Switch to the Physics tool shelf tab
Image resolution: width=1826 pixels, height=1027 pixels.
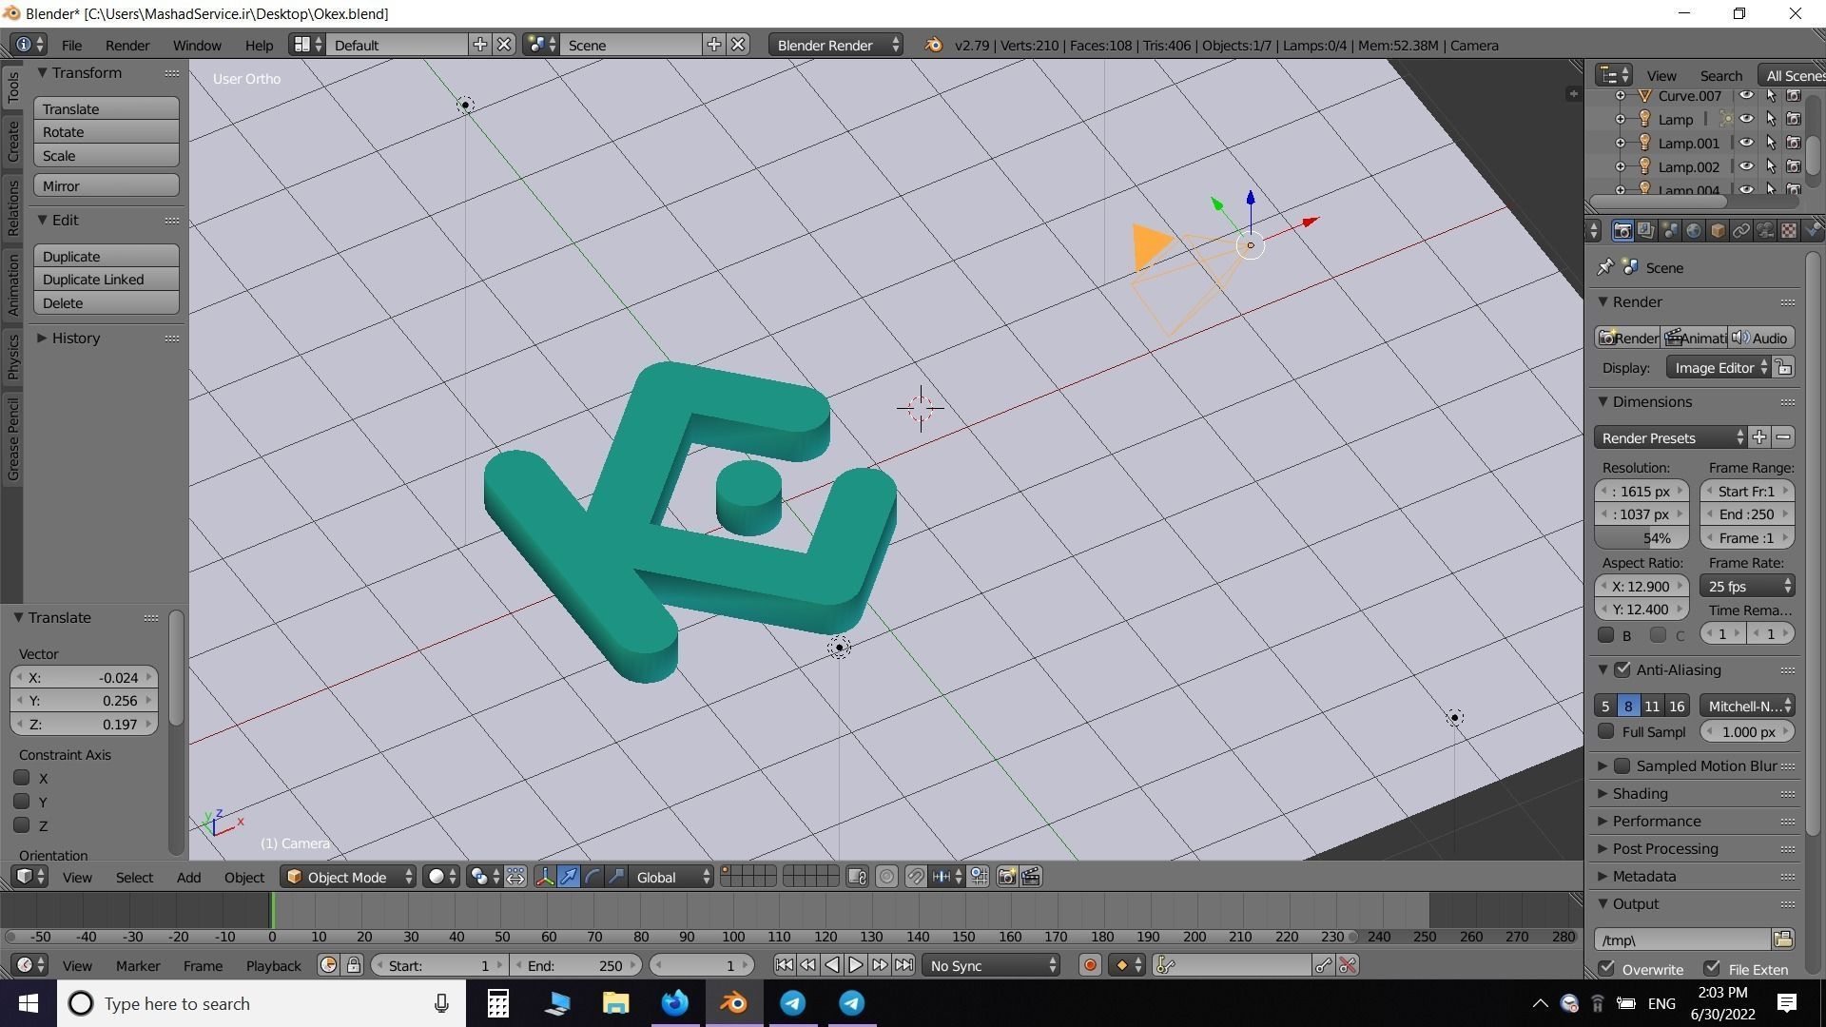12,358
